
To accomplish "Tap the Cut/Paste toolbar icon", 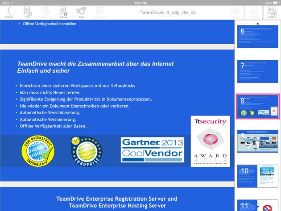I will [45, 11].
